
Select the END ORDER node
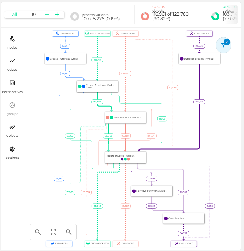click(x=59, y=243)
